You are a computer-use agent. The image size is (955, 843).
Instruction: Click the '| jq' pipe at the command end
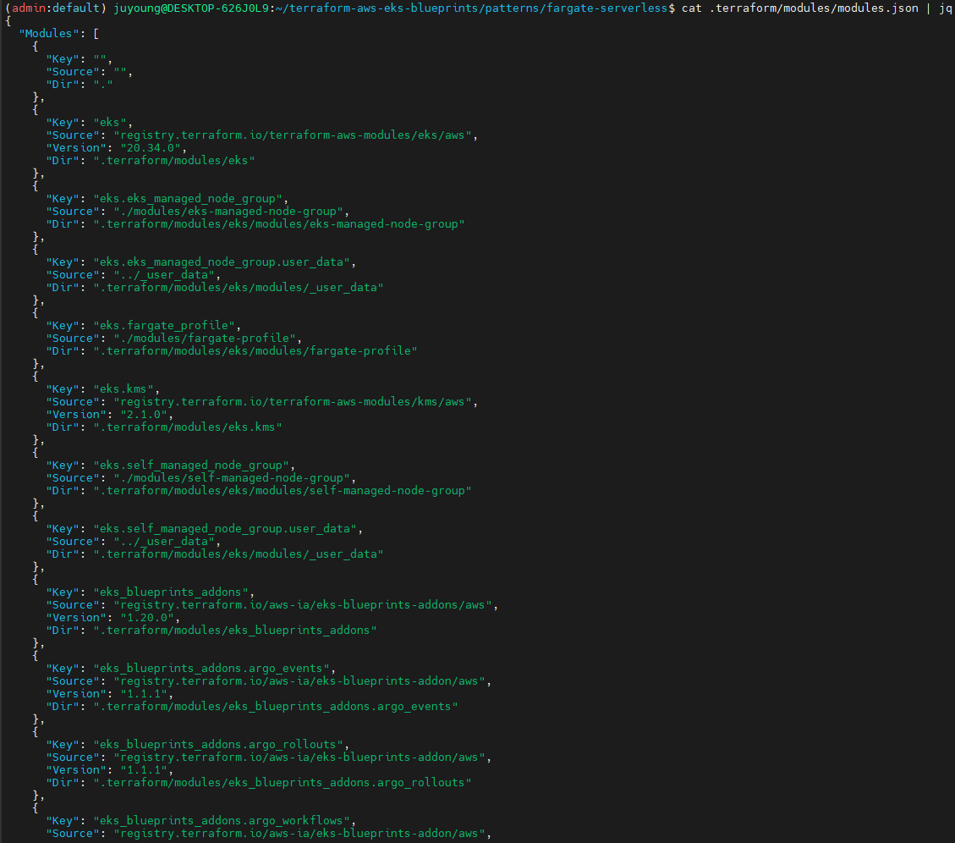click(x=939, y=8)
